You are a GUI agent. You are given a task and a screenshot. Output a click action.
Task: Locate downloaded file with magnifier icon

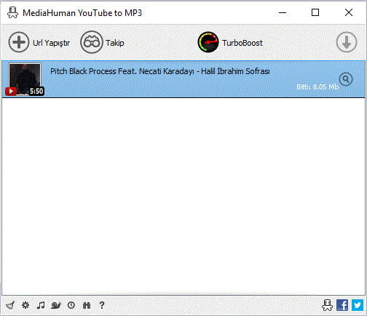pos(346,79)
